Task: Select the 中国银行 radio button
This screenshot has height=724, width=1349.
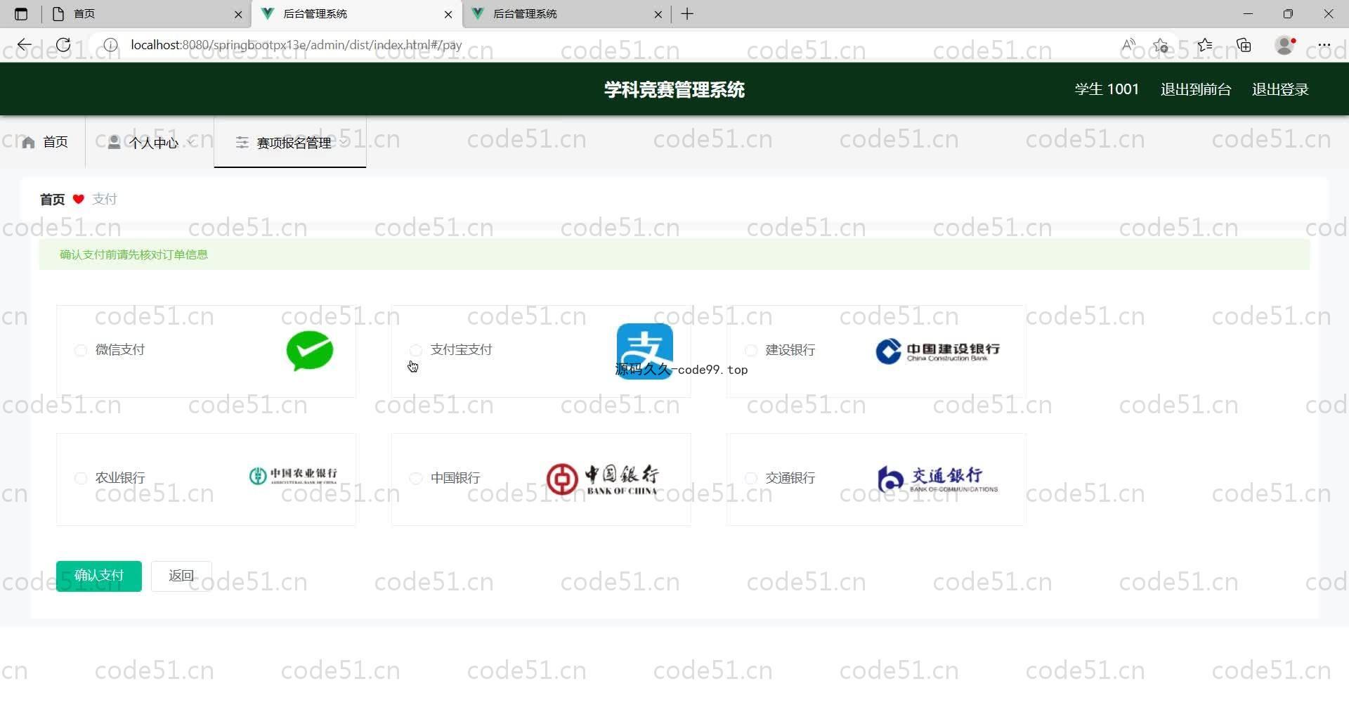Action: pos(415,478)
